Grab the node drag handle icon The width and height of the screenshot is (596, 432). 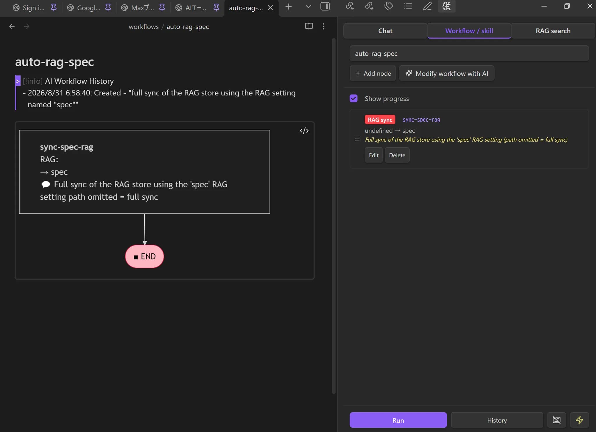pos(357,139)
